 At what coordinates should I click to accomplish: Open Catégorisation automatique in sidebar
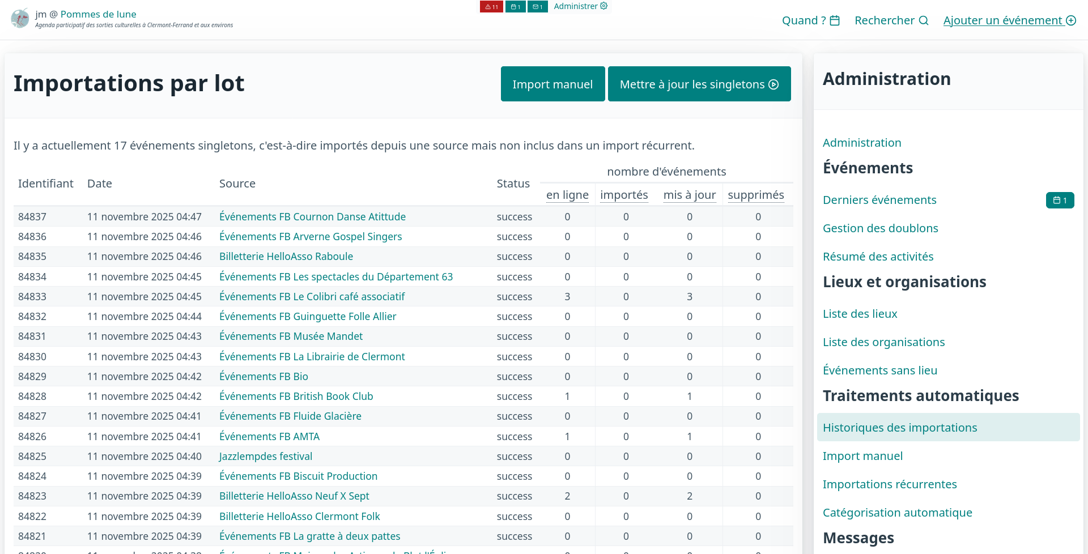[897, 513]
